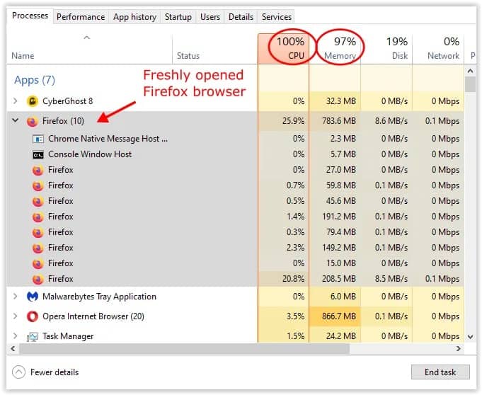Open the App history tab
482x395 pixels.
pyautogui.click(x=134, y=17)
